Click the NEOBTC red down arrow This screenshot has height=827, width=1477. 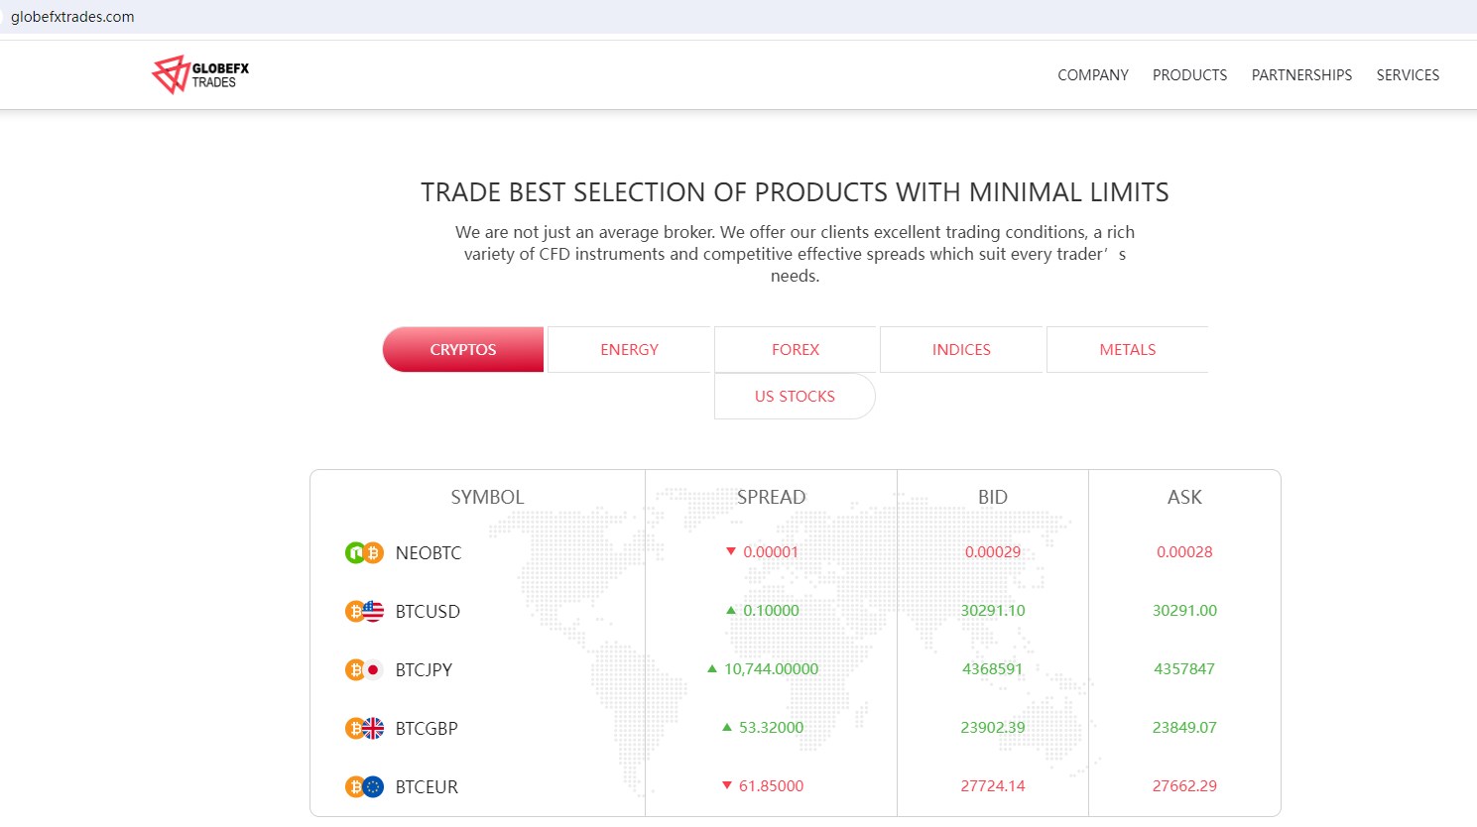(731, 551)
